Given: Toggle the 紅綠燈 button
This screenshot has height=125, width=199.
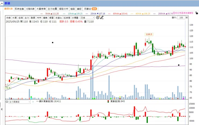Looking at the screenshot, I should click(67, 18).
